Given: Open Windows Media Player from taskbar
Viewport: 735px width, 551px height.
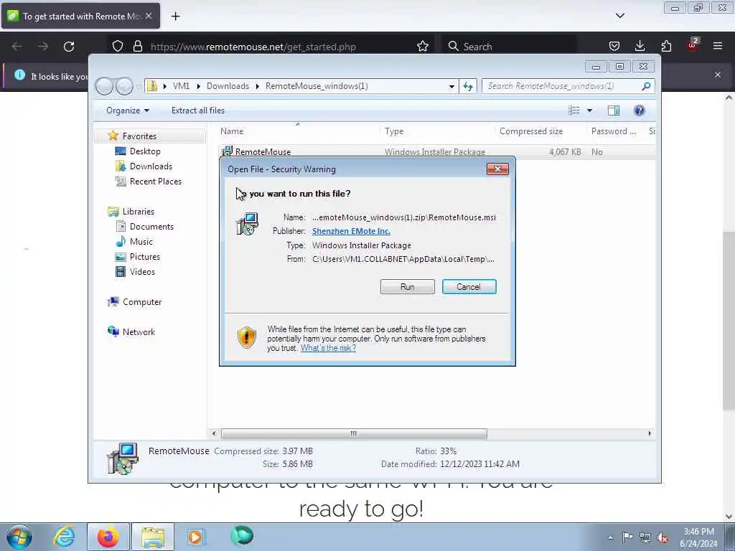Looking at the screenshot, I should pyautogui.click(x=195, y=537).
